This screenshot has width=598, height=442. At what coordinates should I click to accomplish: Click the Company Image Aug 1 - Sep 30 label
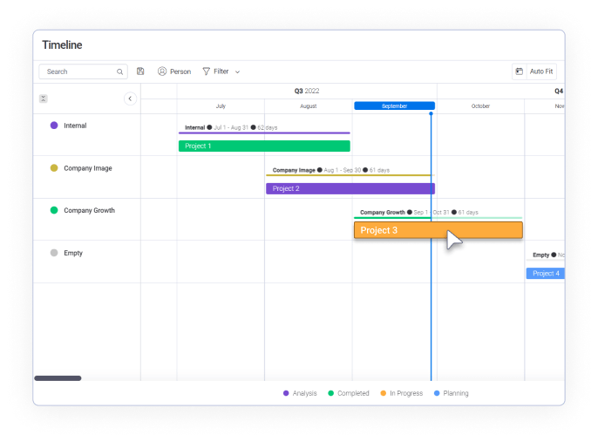(331, 170)
